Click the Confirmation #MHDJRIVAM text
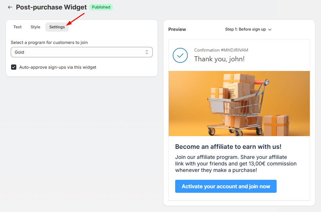Screen dimensions: 321x212 [x=221, y=50]
